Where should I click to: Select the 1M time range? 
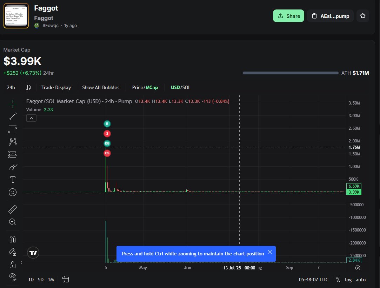tap(51, 280)
